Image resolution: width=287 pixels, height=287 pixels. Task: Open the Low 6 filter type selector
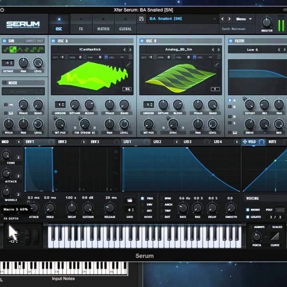(252, 50)
